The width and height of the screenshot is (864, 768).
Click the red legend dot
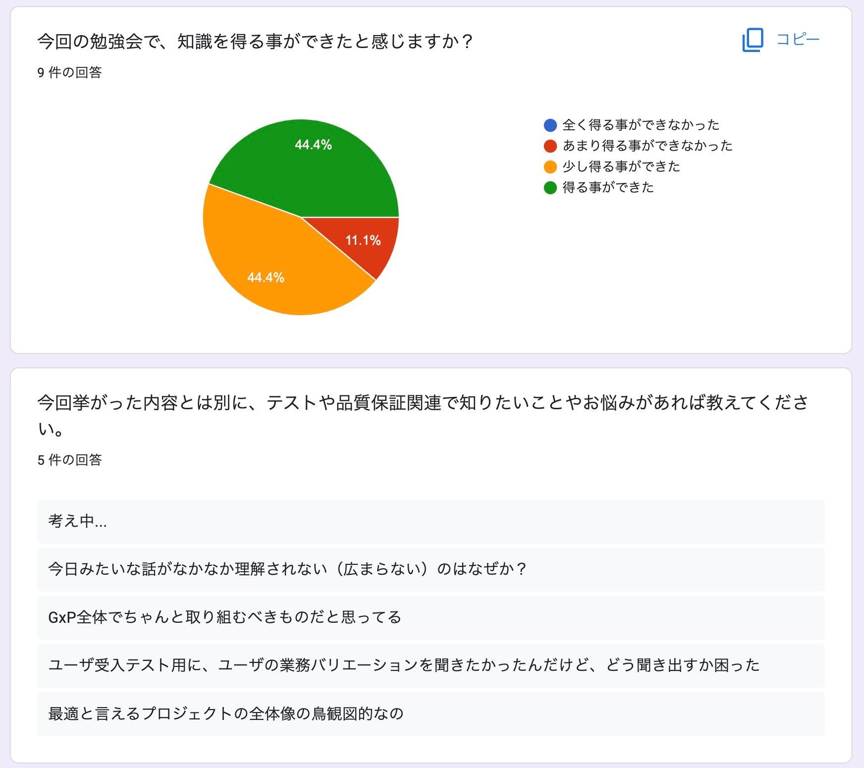click(x=550, y=146)
